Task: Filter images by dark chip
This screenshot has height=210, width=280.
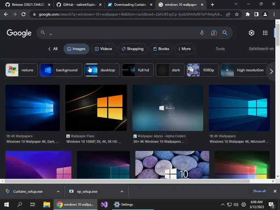Action: 170,70
